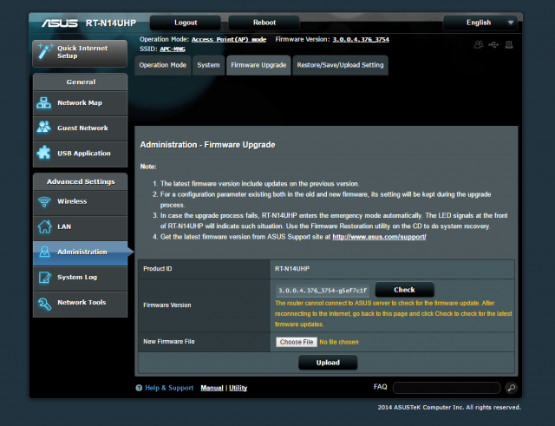Click the Upload button
555x426 pixels.
point(328,363)
